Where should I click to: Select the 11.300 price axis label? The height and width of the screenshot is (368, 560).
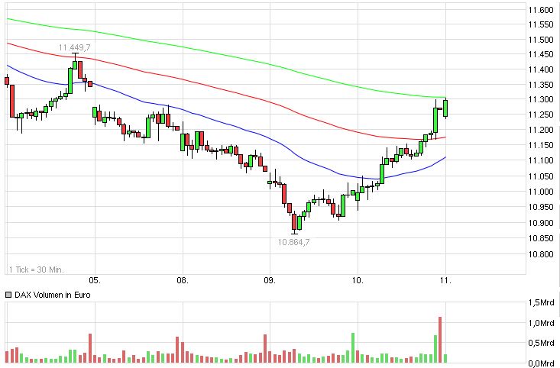point(540,100)
